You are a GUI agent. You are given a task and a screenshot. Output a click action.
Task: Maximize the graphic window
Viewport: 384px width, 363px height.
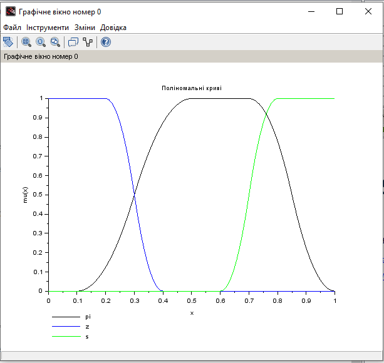click(340, 11)
